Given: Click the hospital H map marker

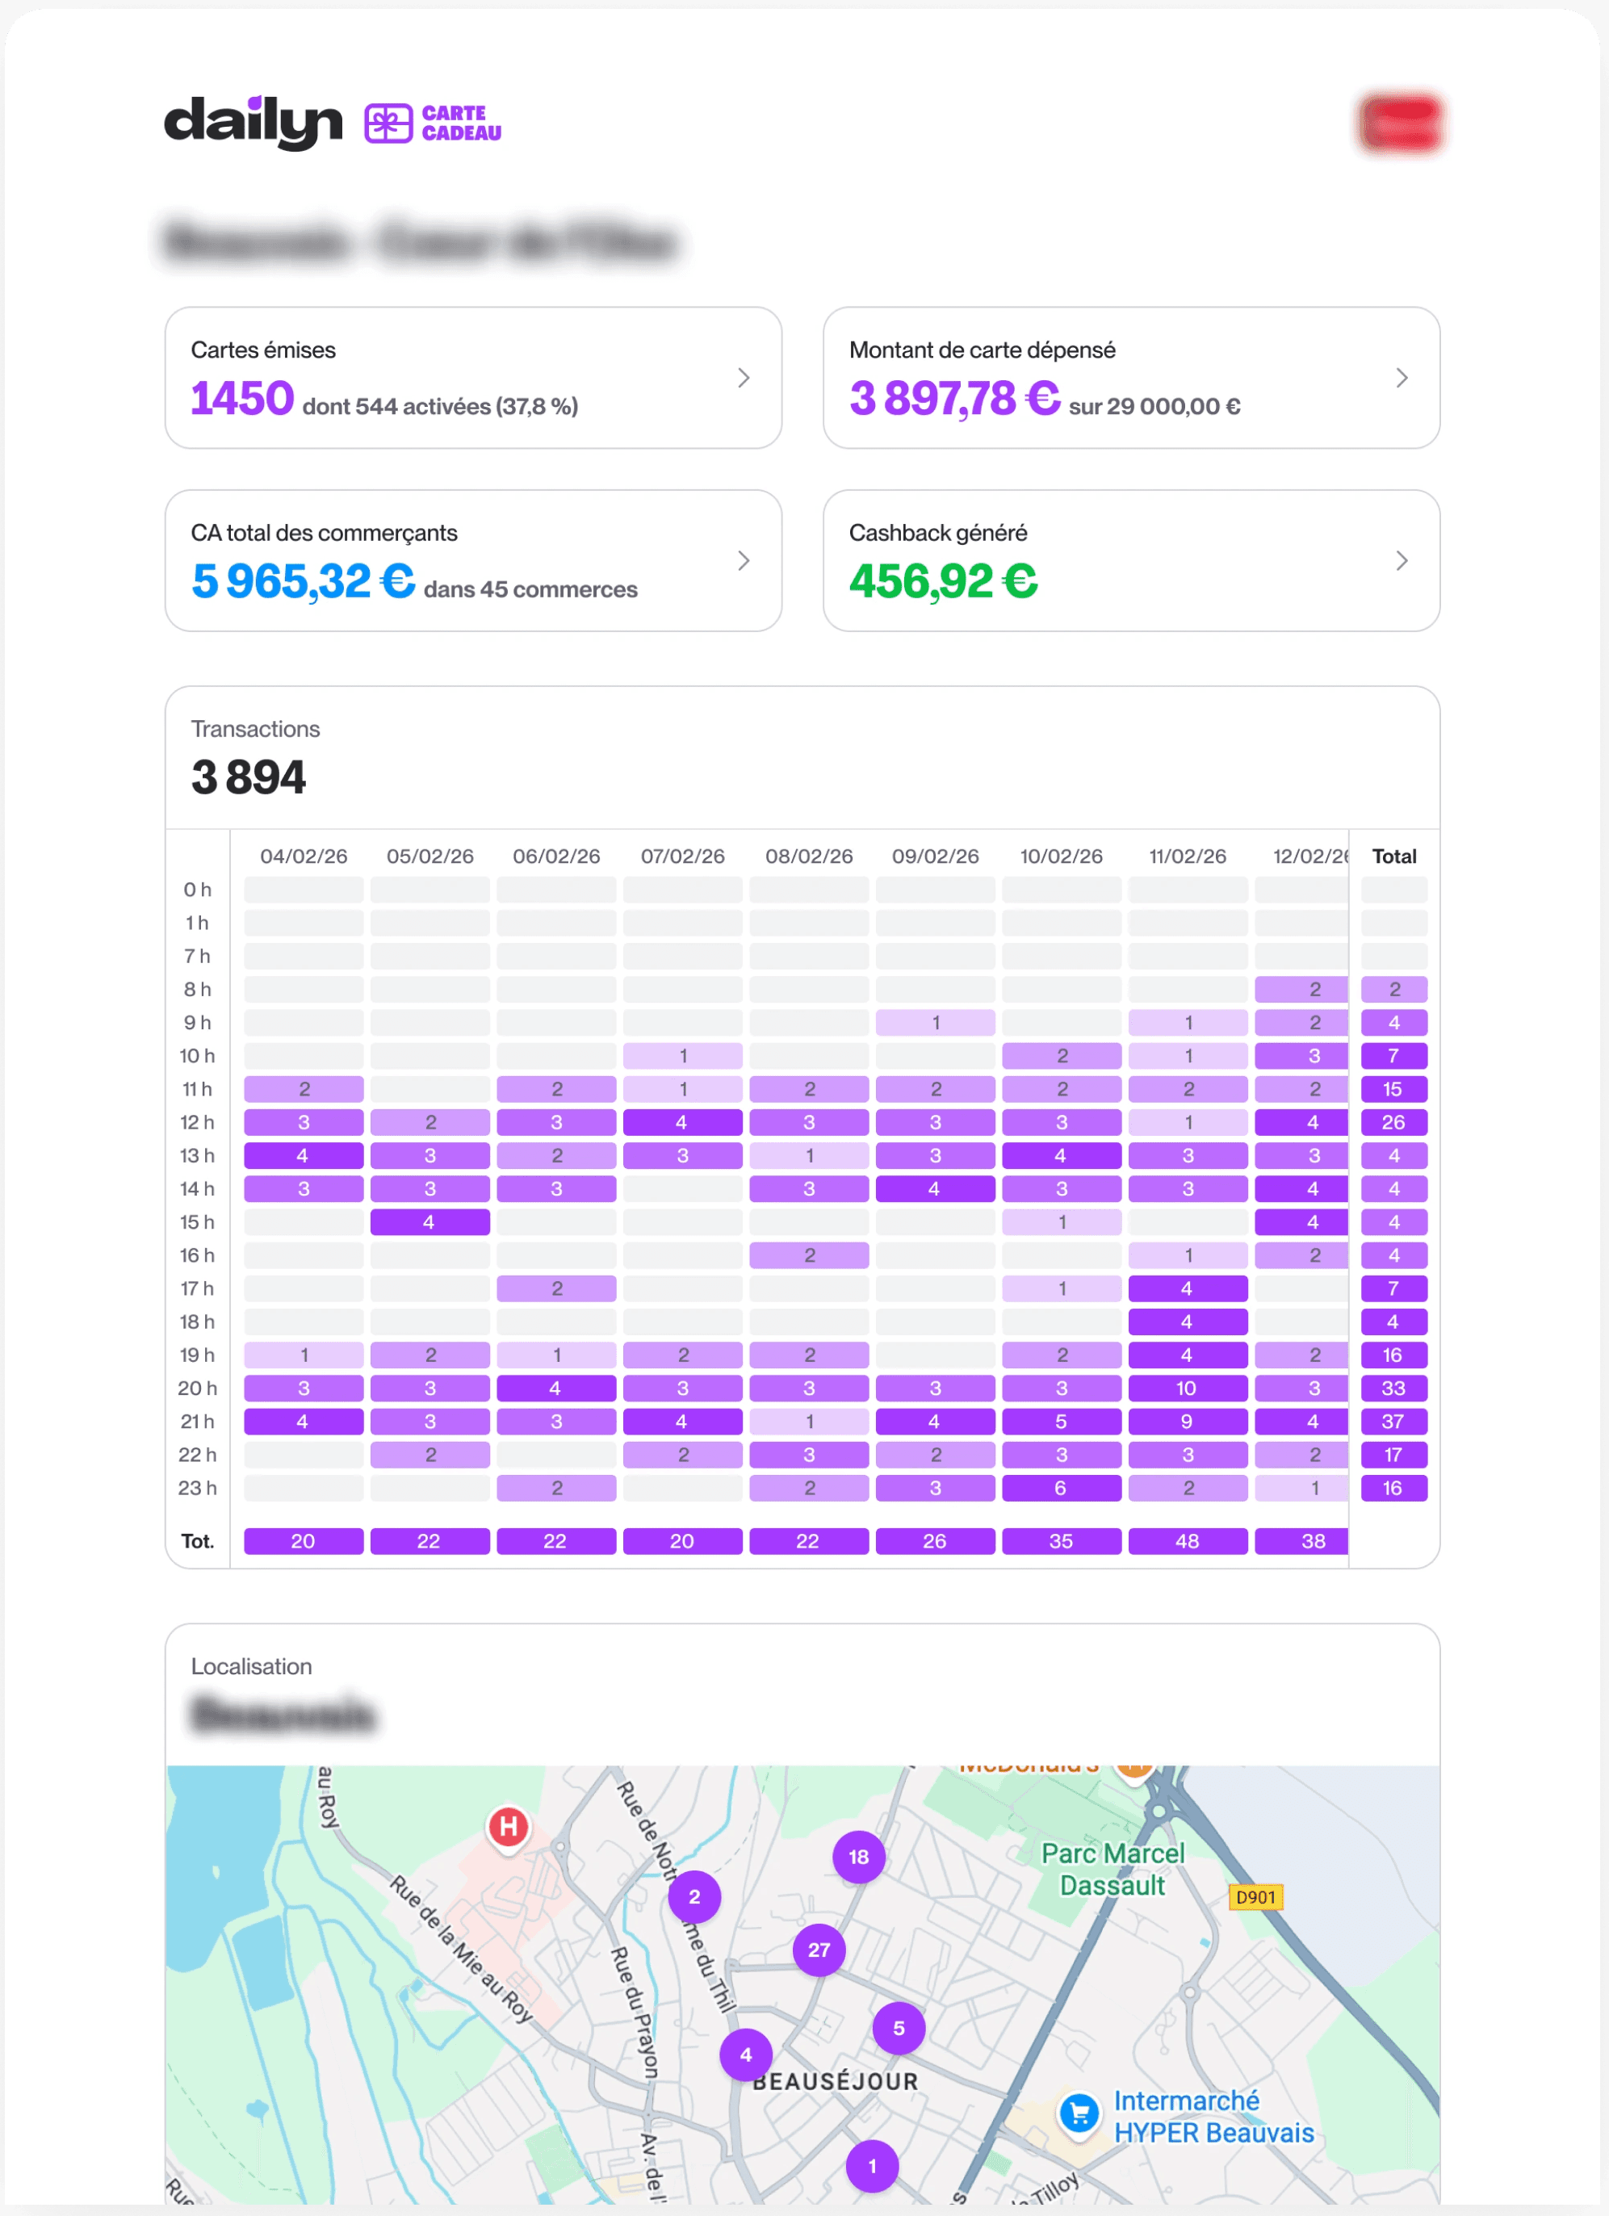Looking at the screenshot, I should point(508,1826).
